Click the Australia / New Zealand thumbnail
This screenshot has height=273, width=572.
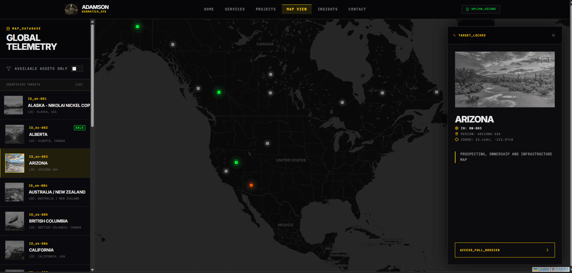pyautogui.click(x=14, y=192)
